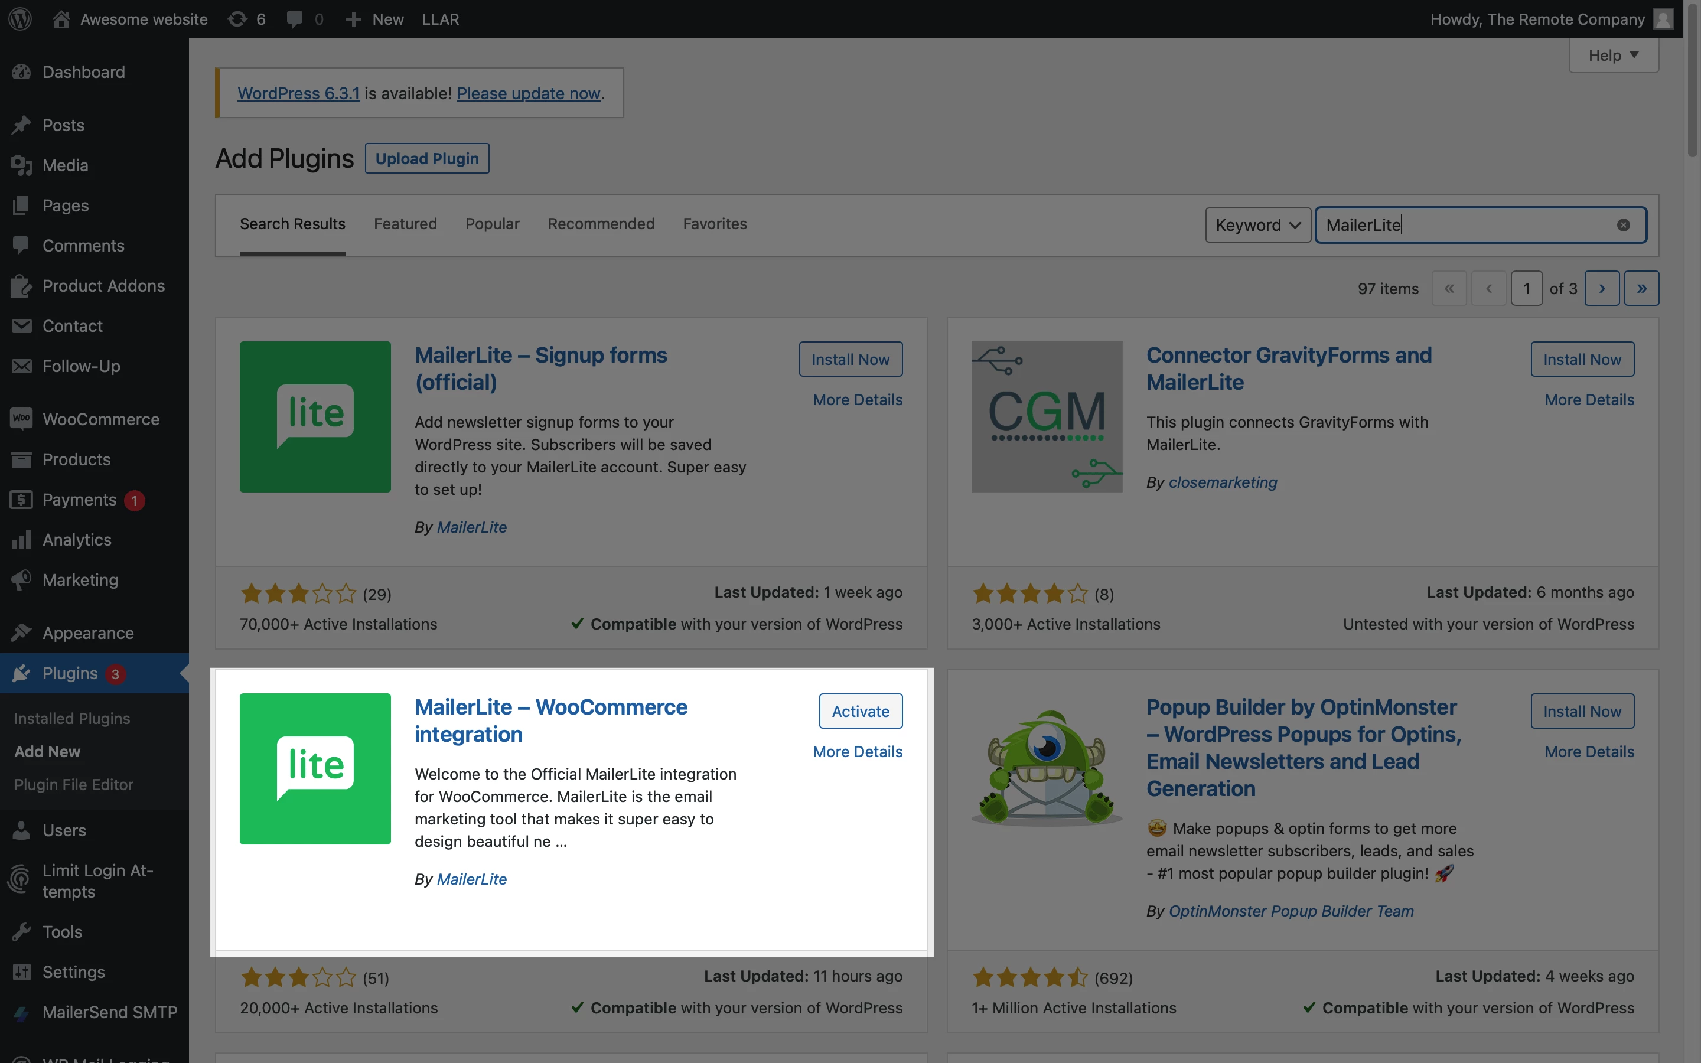This screenshot has width=1701, height=1063.
Task: Open the updates icon in admin bar
Action: [237, 19]
